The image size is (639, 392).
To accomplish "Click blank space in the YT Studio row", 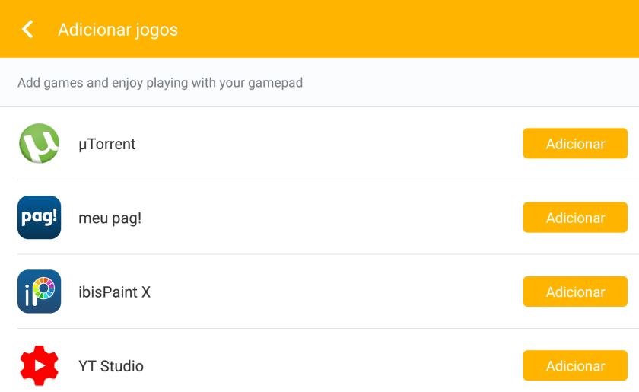I will click(327, 366).
